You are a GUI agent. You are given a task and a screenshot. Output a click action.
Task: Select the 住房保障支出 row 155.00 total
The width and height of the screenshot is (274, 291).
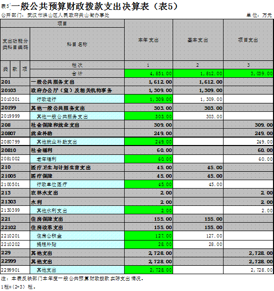tap(148, 219)
